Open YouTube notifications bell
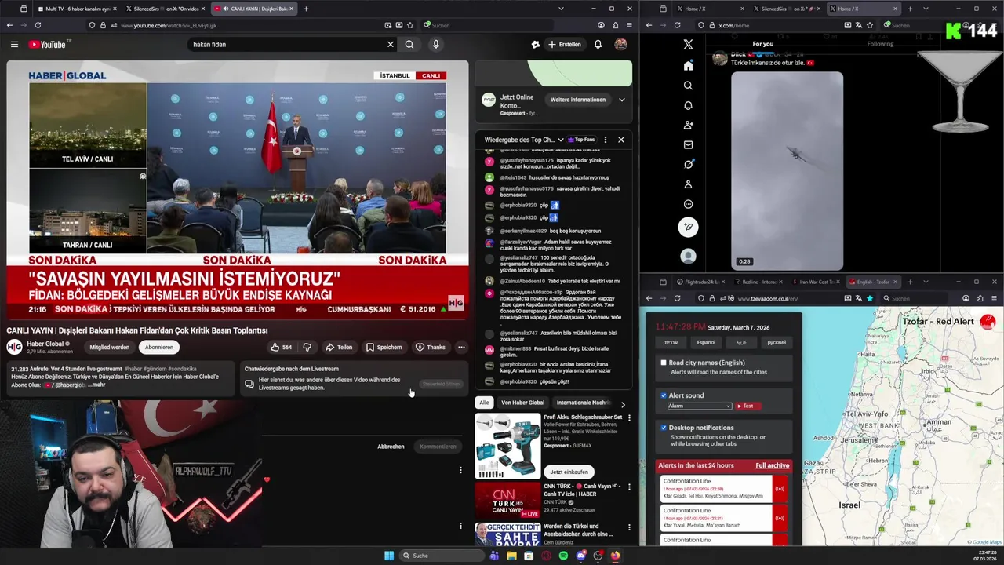 click(598, 45)
